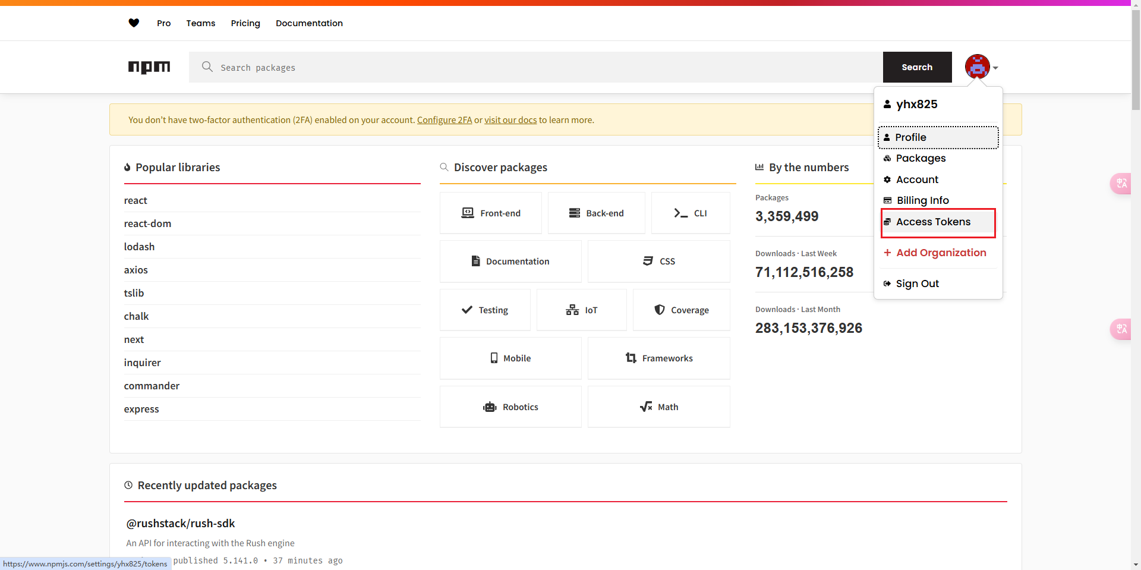Sign Out of the account
This screenshot has width=1141, height=570.
[x=917, y=284]
